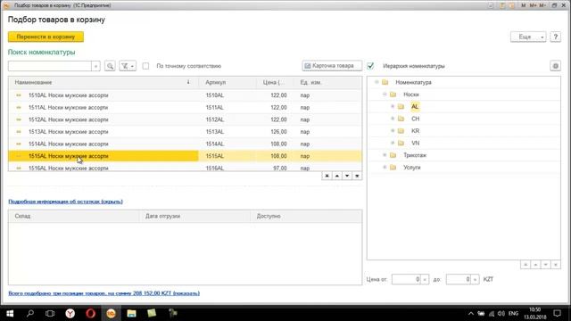Click the nomenclature search input field

[50, 66]
